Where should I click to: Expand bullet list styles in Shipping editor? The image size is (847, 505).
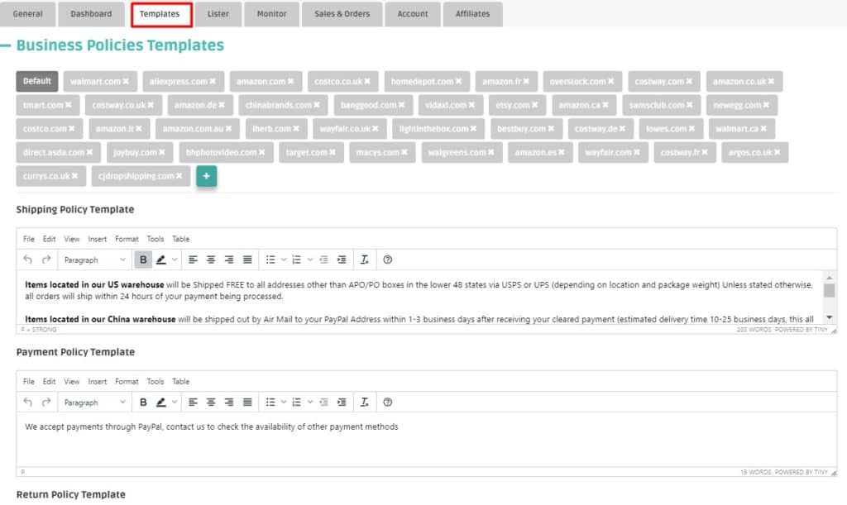click(283, 260)
